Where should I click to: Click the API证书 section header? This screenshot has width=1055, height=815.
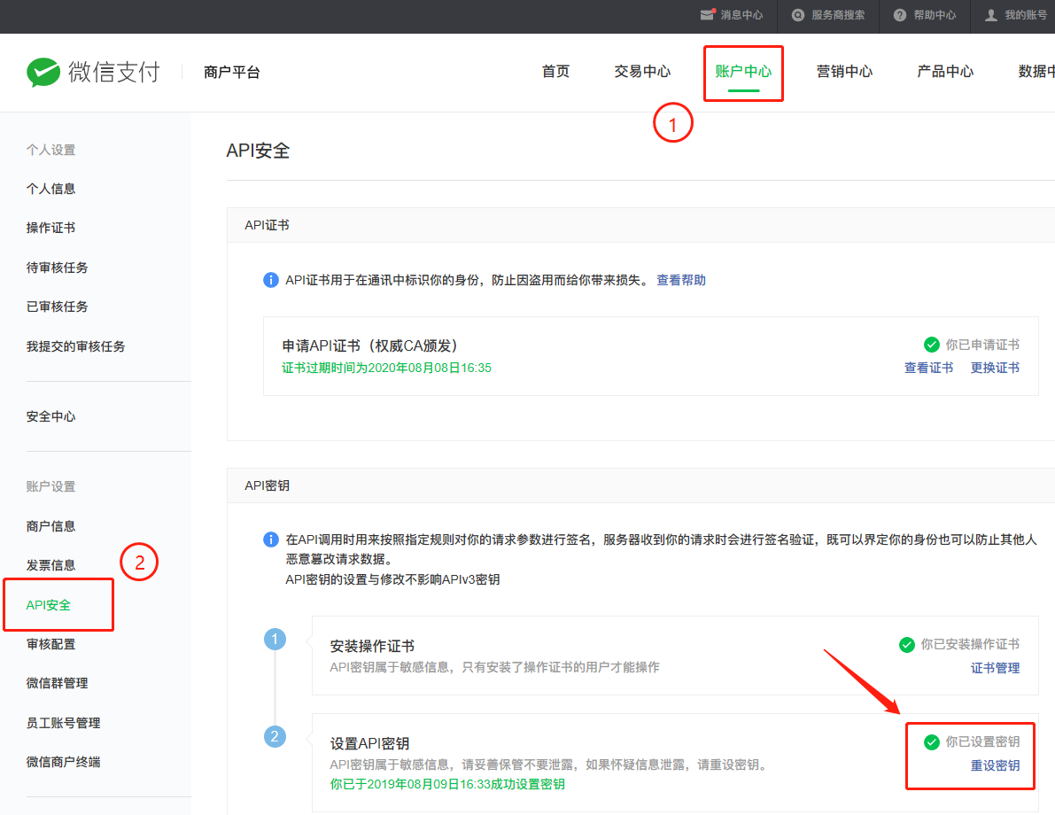pos(268,225)
